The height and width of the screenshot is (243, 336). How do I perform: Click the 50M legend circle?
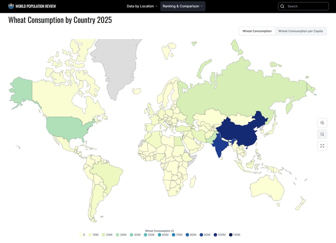point(145,235)
